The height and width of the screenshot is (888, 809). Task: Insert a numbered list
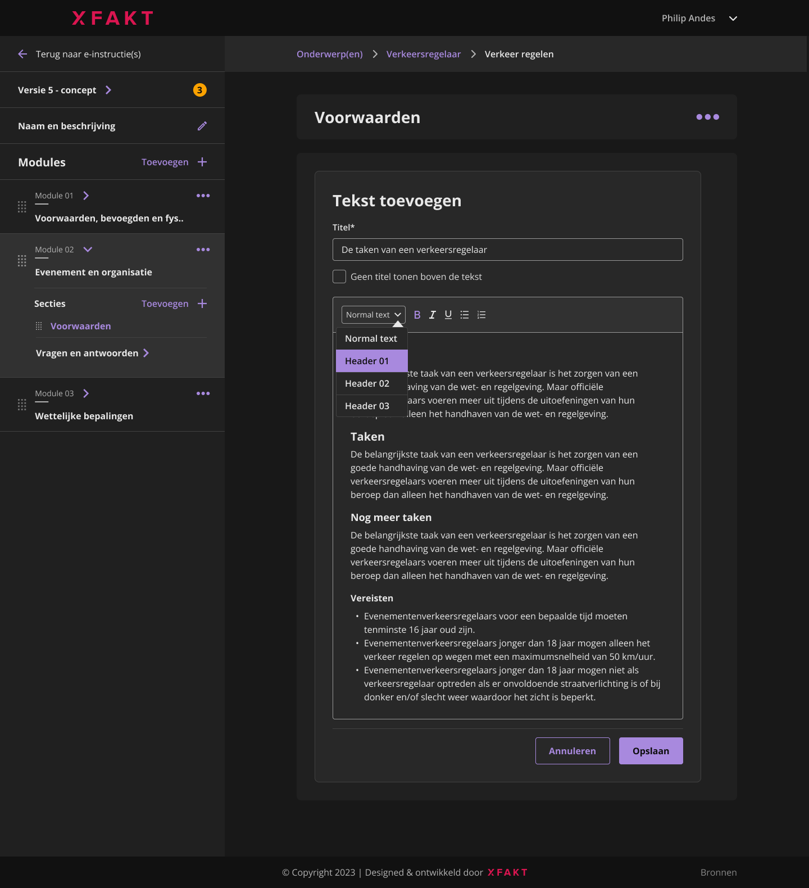click(x=481, y=315)
